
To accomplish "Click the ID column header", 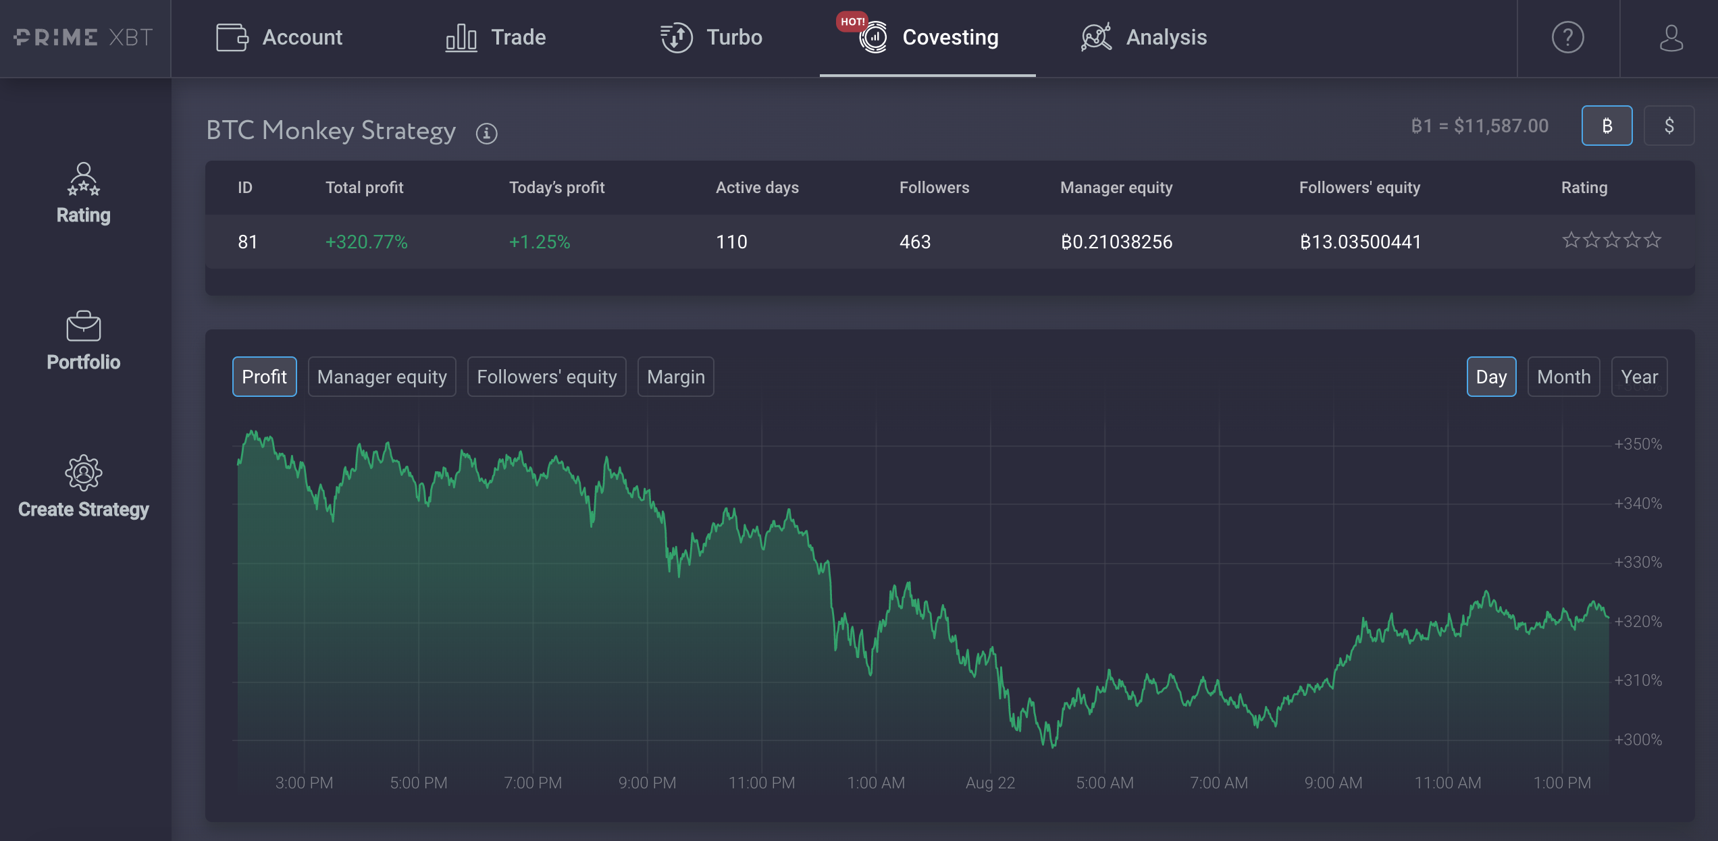I will pos(244,188).
